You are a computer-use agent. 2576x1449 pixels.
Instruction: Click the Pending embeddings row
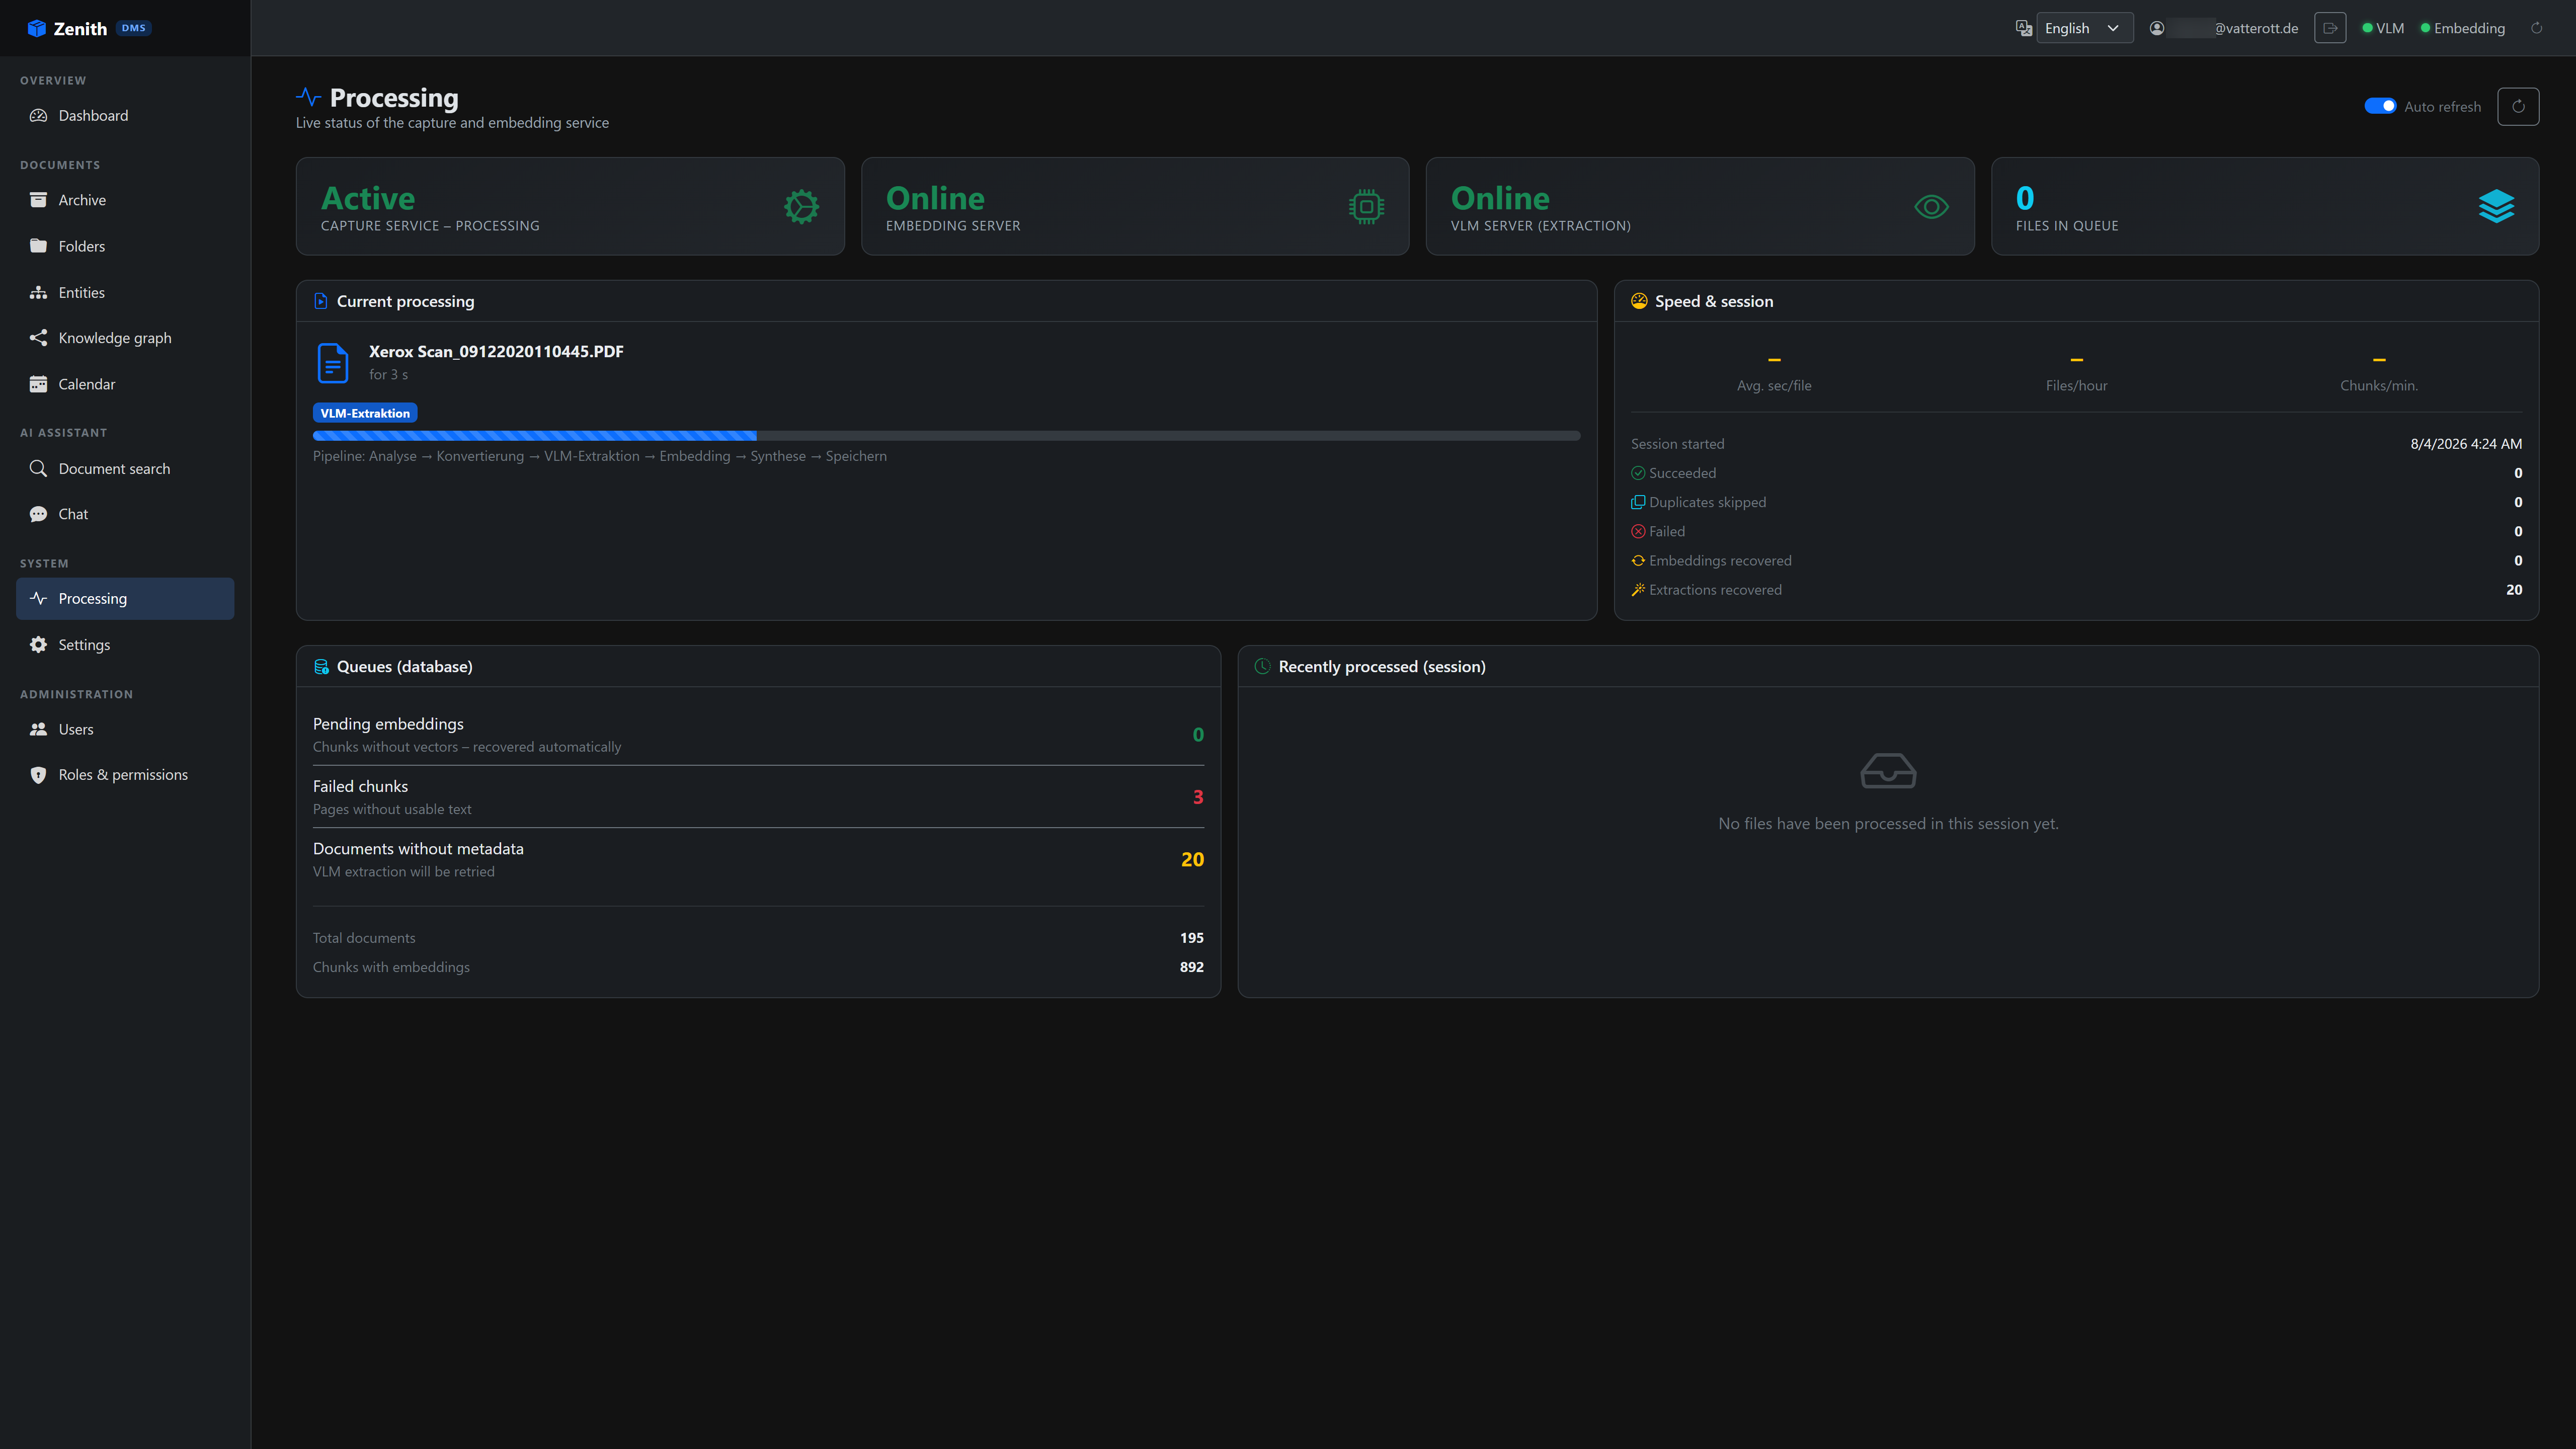click(758, 734)
